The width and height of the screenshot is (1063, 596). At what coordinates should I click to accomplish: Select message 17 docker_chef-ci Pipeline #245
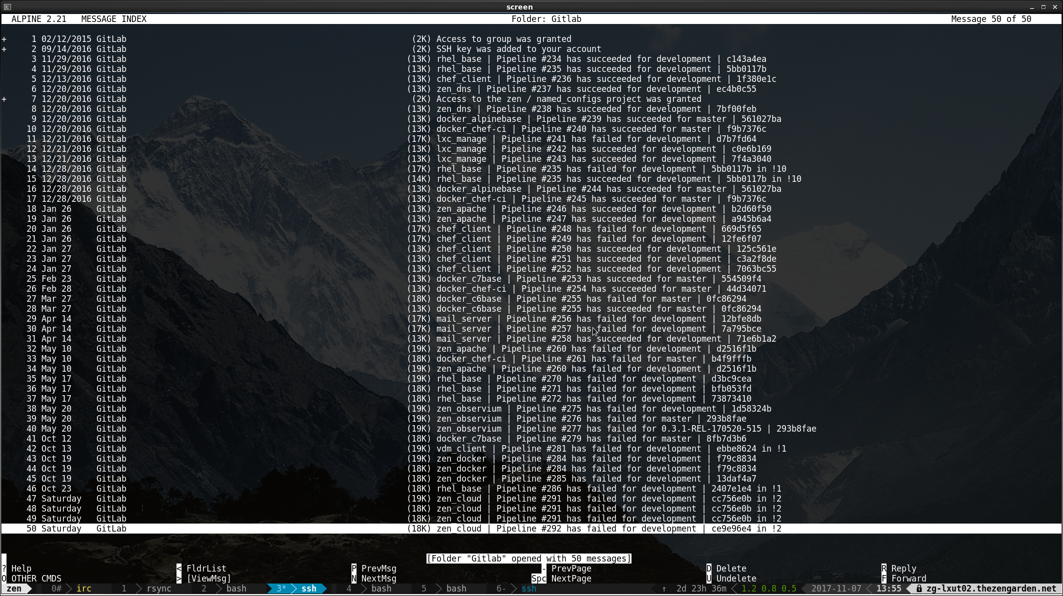click(x=531, y=199)
